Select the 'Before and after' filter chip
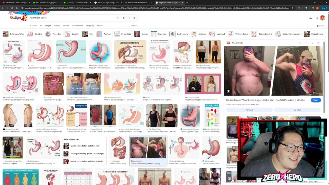This screenshot has width=329, height=185. pos(14,34)
